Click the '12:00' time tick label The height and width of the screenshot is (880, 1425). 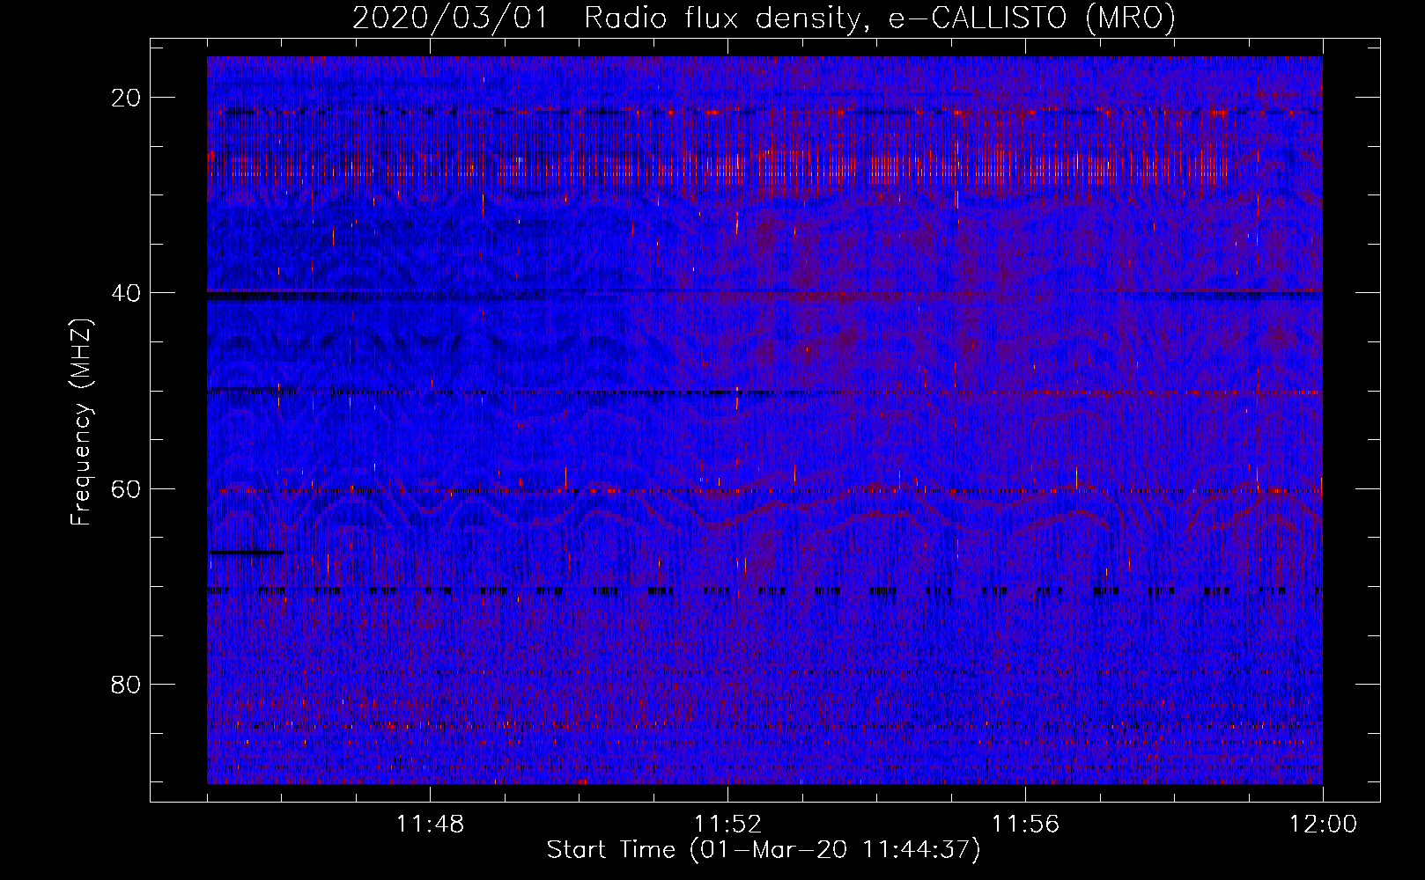(1323, 825)
